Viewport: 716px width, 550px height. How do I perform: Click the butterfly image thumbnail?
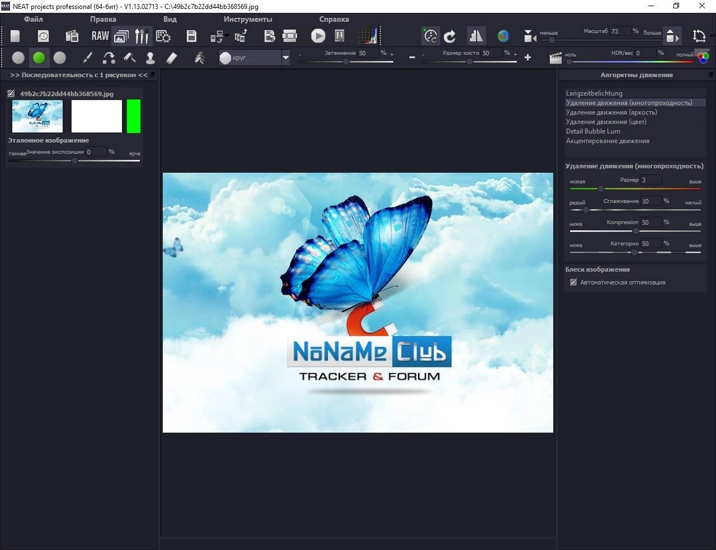point(37,116)
